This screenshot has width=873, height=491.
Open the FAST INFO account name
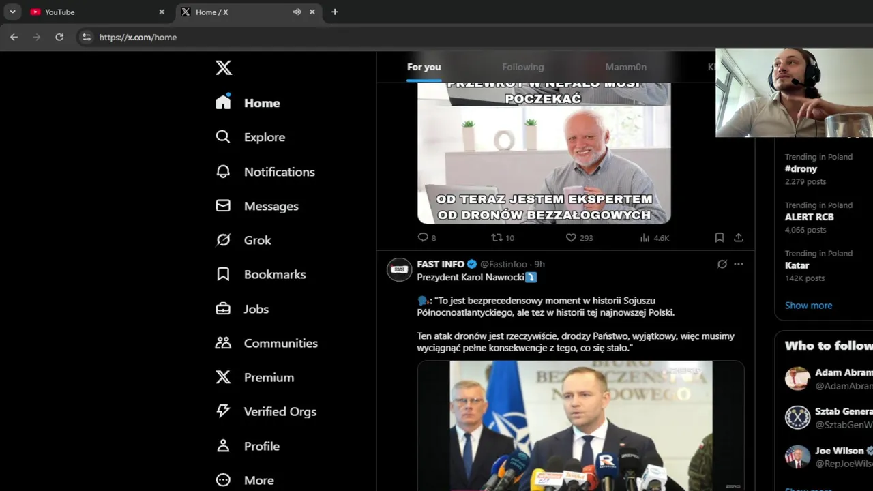pos(441,264)
